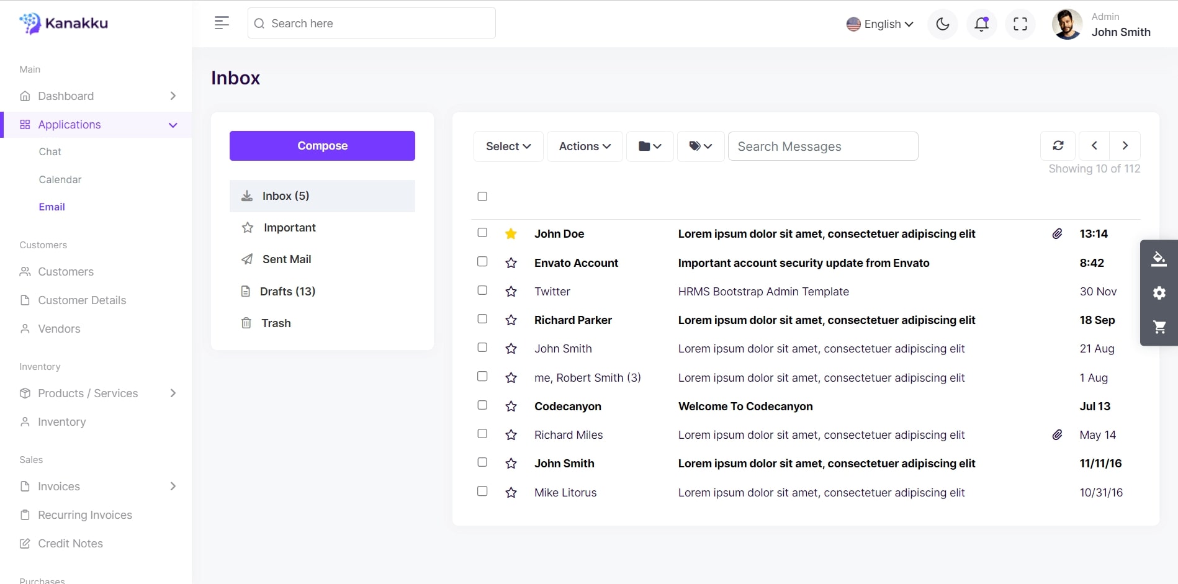Toggle dark mode with the moon icon
The image size is (1178, 584).
(942, 24)
